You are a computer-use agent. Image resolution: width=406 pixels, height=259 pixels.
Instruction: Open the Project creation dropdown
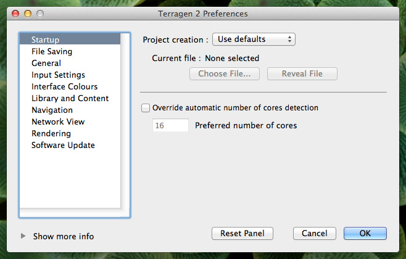coord(254,39)
